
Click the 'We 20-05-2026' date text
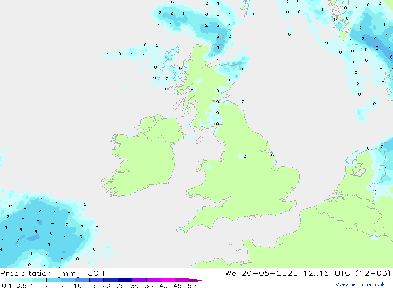(261, 273)
